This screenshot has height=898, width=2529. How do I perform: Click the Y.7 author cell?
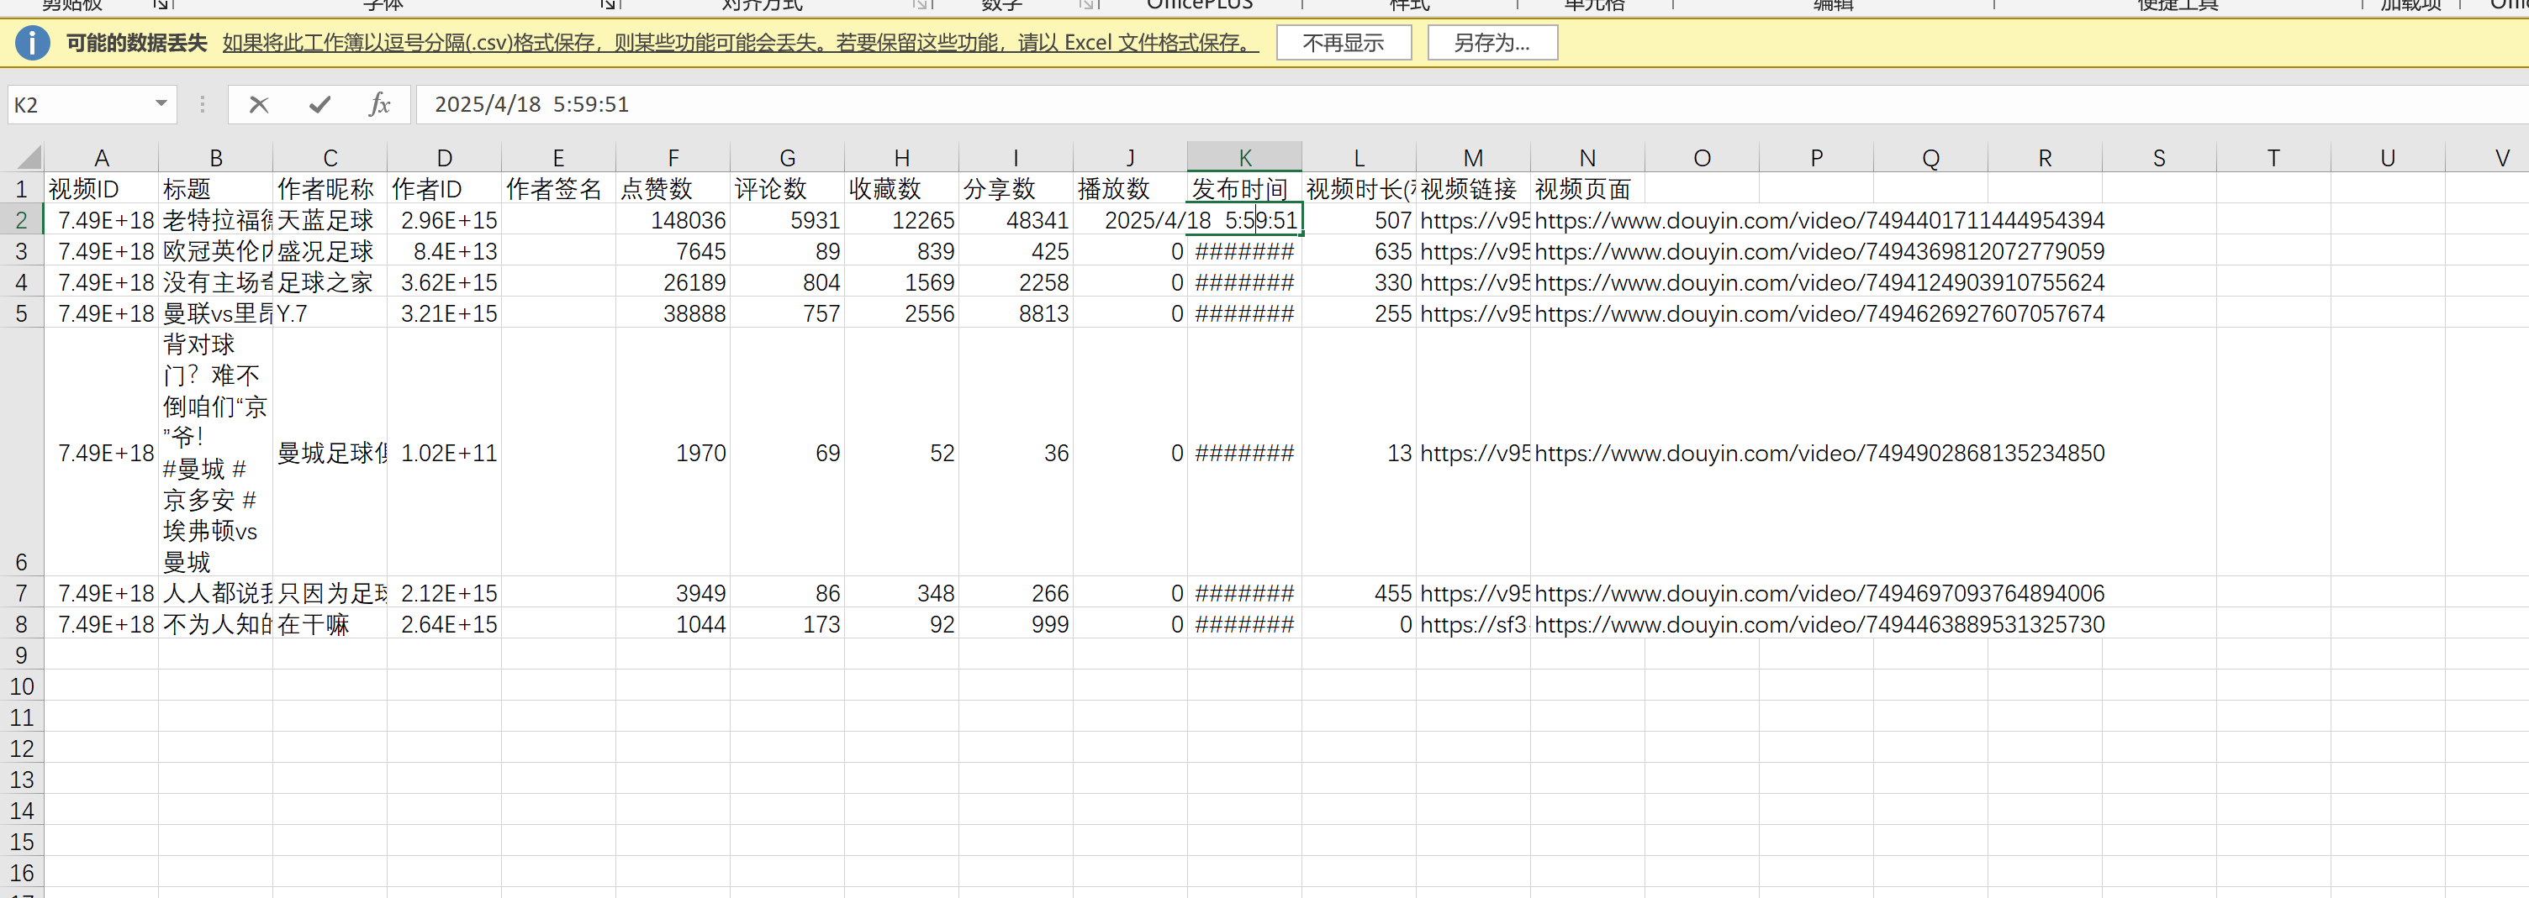[330, 313]
